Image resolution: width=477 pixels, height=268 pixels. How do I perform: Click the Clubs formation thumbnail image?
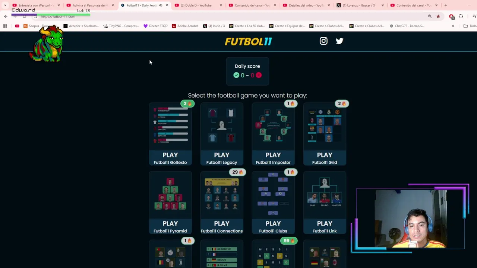273,194
